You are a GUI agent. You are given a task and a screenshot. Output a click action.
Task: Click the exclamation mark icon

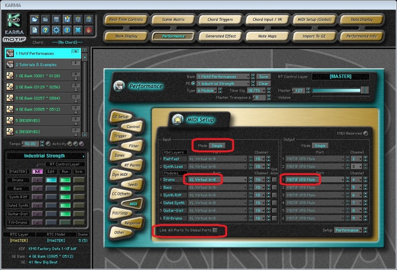(67, 30)
